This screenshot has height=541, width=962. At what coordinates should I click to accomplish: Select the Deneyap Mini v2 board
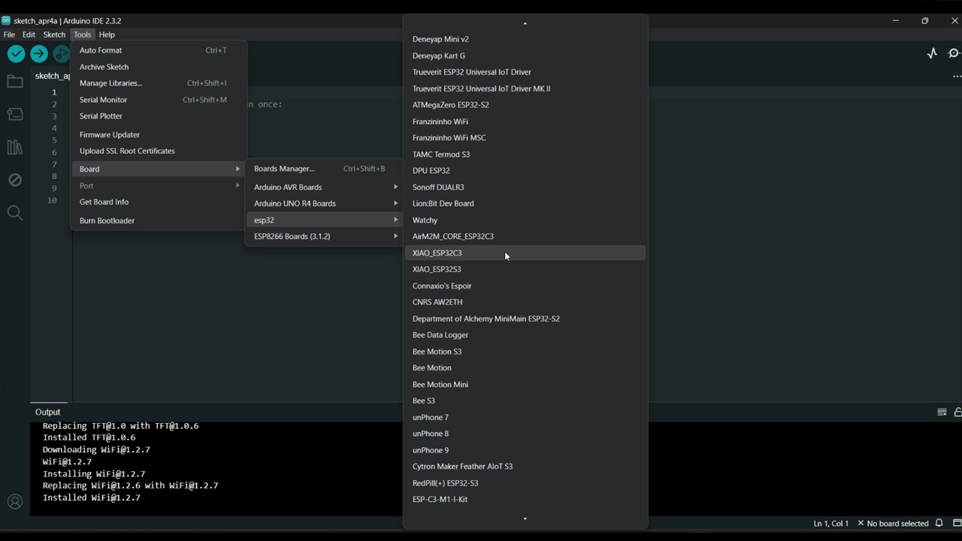pyautogui.click(x=525, y=39)
